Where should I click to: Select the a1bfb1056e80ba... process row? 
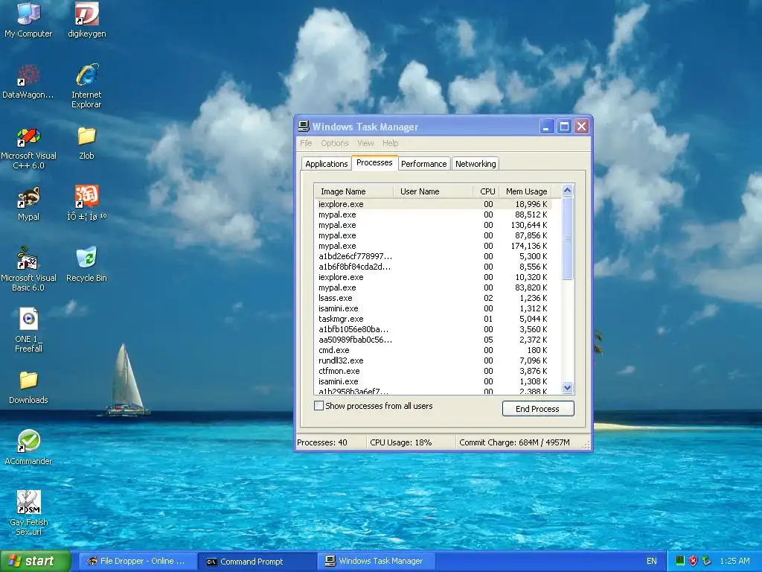pyautogui.click(x=434, y=328)
